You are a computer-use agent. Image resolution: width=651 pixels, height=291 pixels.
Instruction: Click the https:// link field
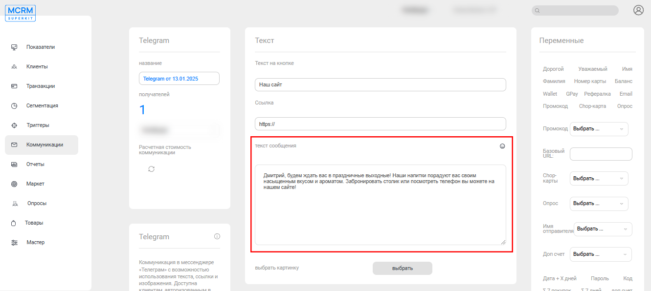pos(381,124)
